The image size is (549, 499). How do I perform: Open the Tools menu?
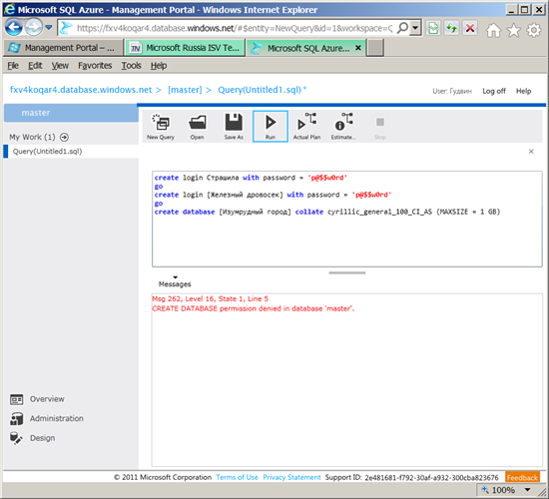(132, 66)
